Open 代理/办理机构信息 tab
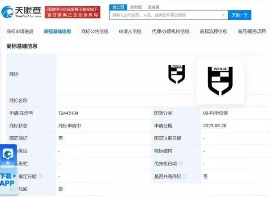The height and width of the screenshot is (197, 270). click(170, 31)
